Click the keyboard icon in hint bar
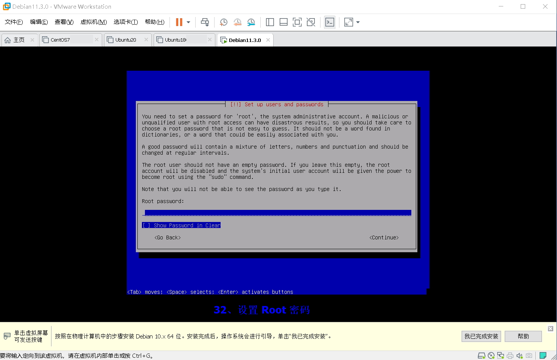The width and height of the screenshot is (557, 360). click(7, 336)
